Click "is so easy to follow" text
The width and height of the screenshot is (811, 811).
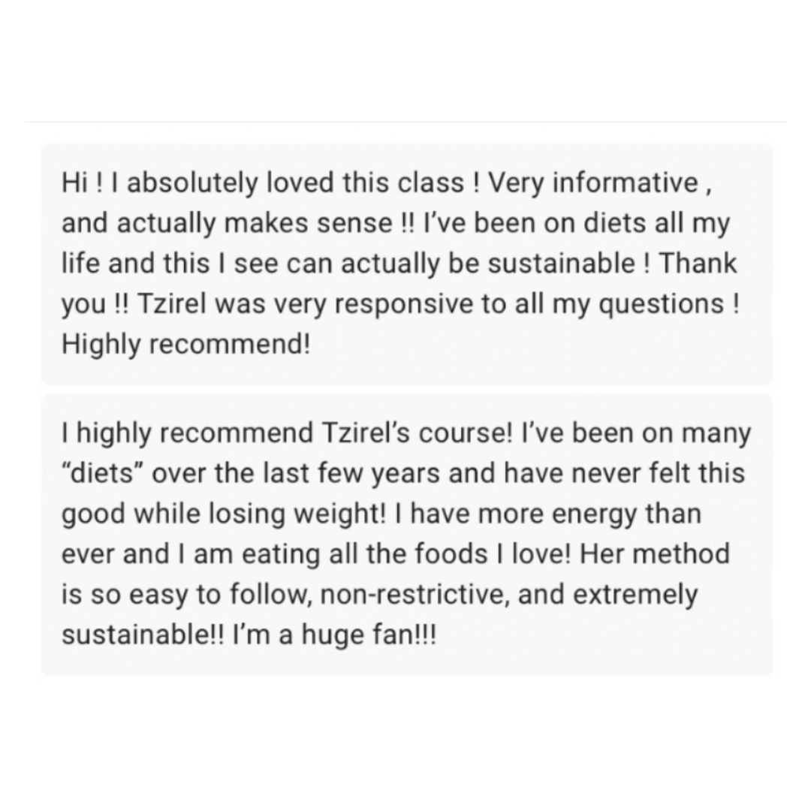(187, 594)
